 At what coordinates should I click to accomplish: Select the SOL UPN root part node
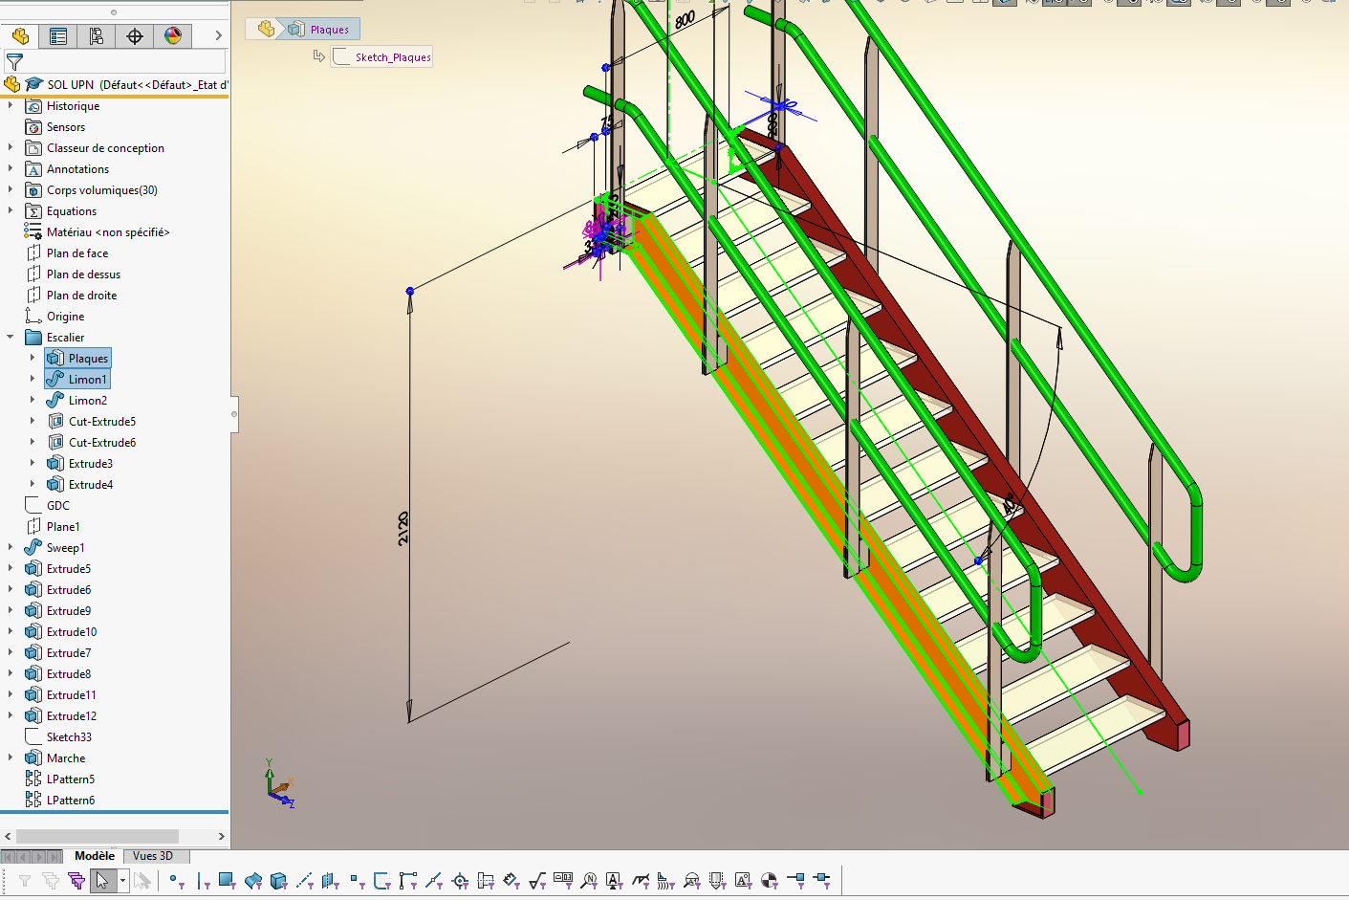pyautogui.click(x=137, y=85)
